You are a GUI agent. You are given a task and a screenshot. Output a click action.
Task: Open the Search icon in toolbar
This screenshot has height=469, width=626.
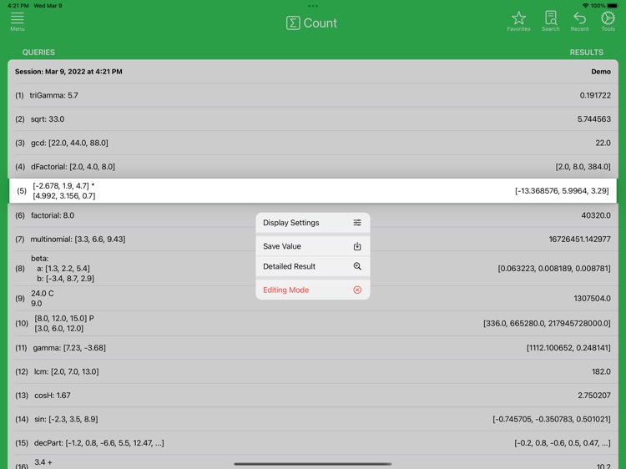tap(551, 18)
